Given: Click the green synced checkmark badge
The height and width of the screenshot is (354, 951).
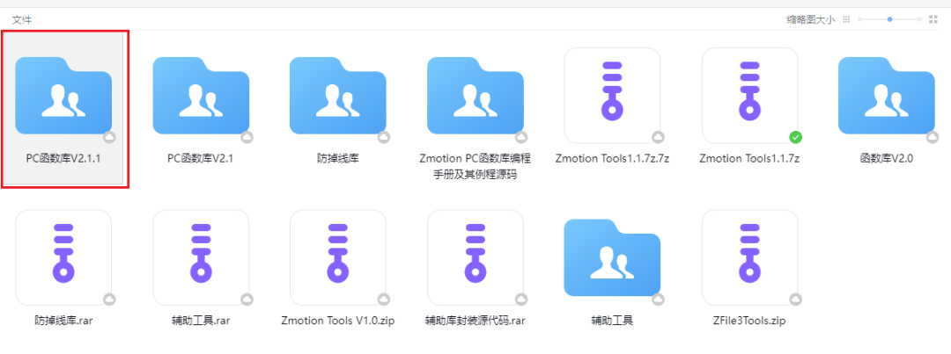Looking at the screenshot, I should (796, 137).
